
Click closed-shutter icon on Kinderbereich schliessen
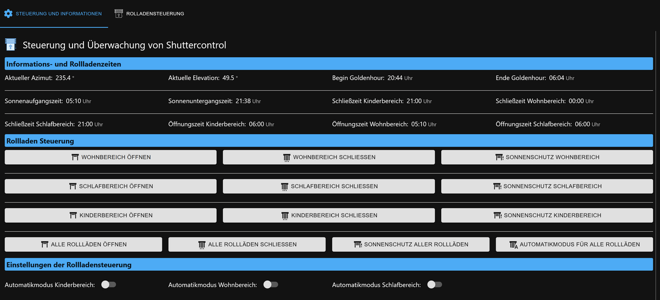tap(285, 215)
